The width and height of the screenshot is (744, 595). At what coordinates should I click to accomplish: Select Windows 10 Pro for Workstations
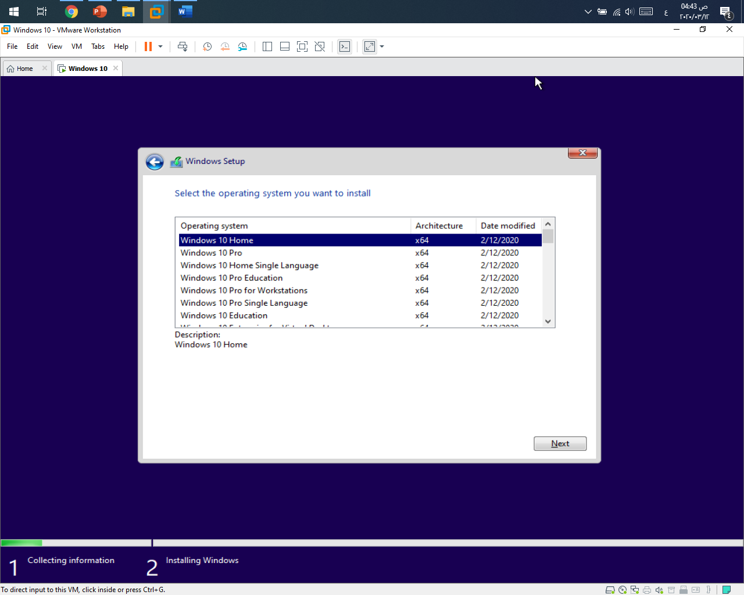(360, 291)
